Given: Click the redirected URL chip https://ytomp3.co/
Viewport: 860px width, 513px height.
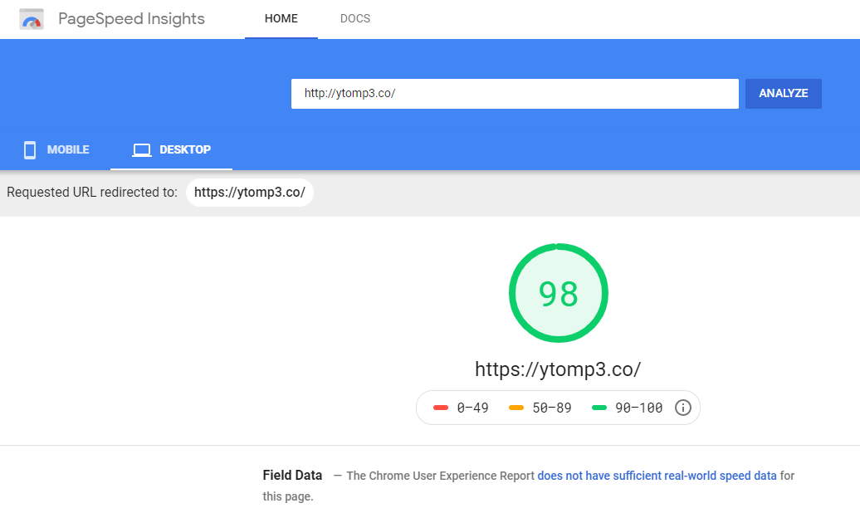Looking at the screenshot, I should [250, 193].
